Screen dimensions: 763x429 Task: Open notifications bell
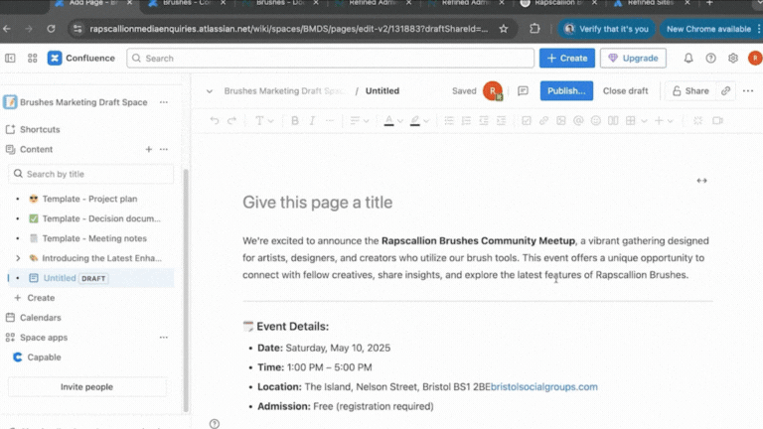688,59
